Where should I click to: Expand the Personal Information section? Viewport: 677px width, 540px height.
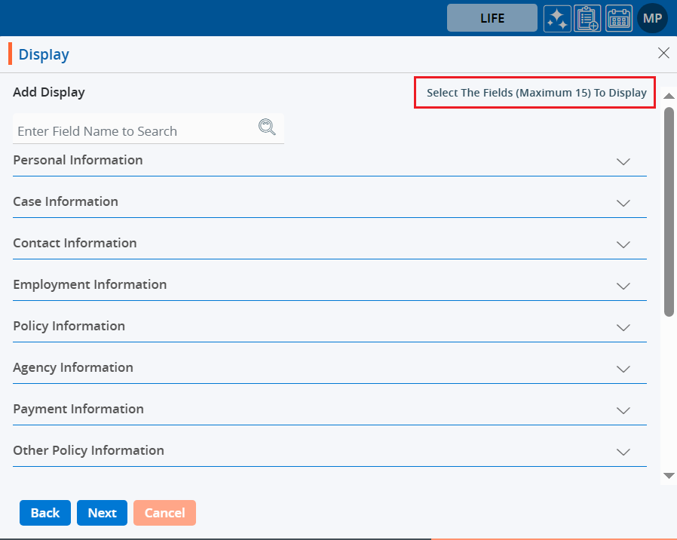coord(623,161)
